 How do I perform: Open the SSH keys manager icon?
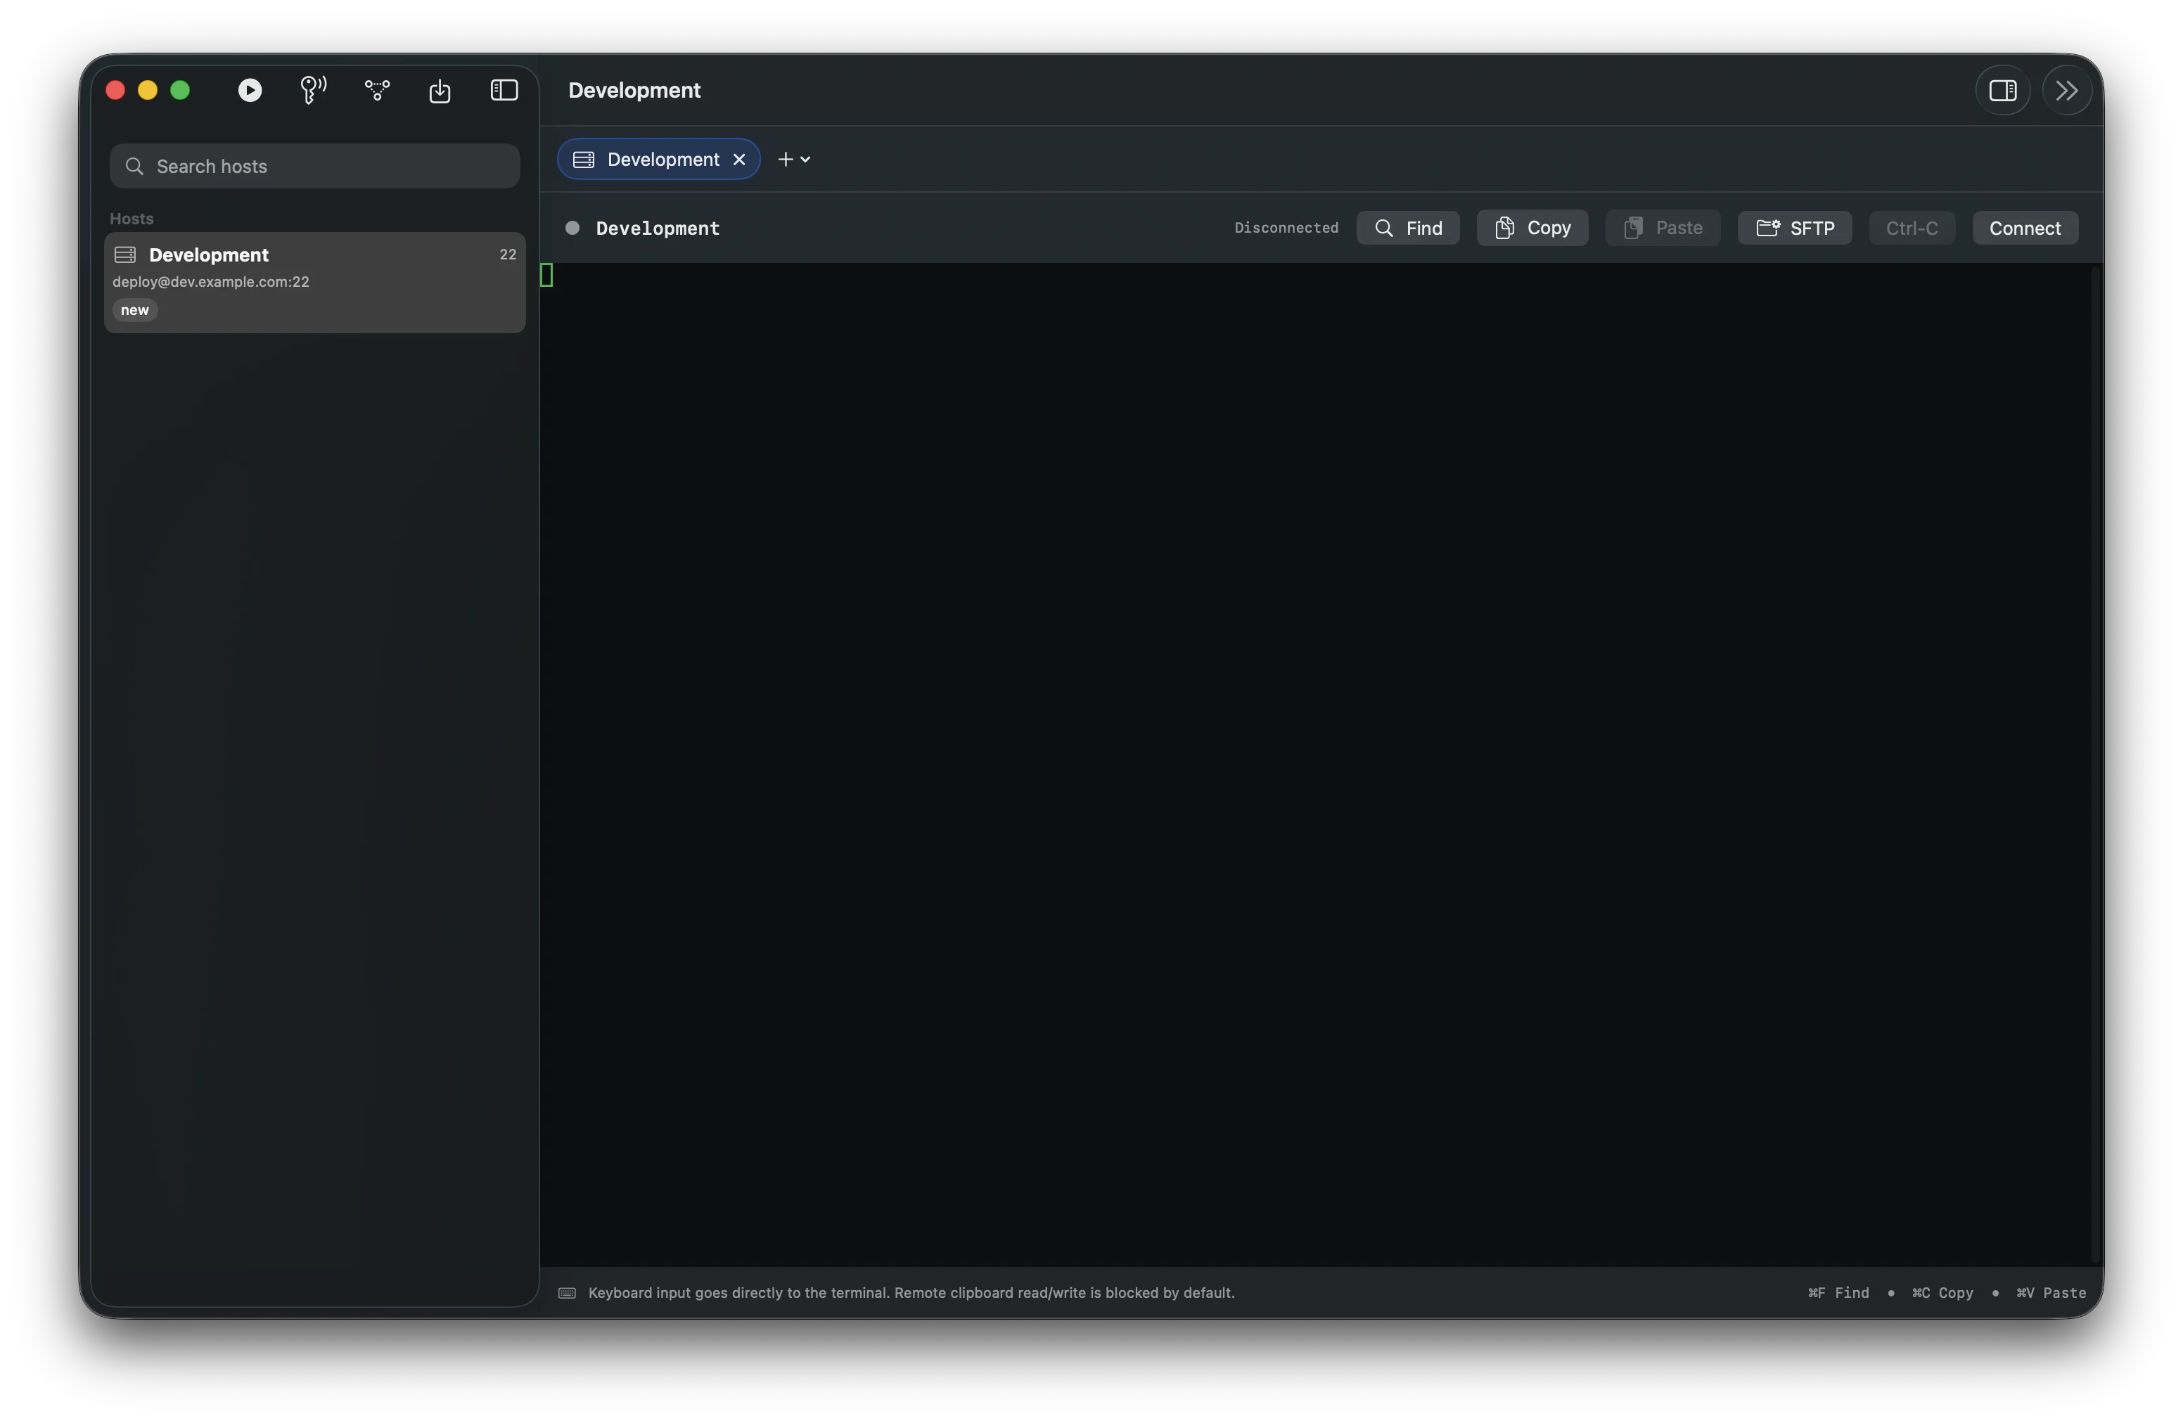point(313,90)
